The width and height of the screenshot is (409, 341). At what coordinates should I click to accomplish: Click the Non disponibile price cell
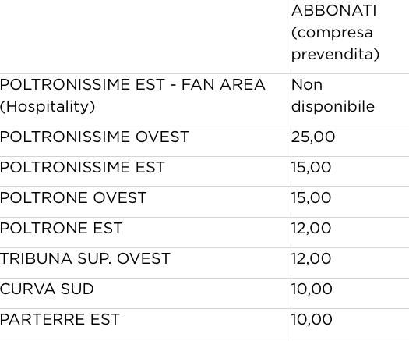(333, 96)
